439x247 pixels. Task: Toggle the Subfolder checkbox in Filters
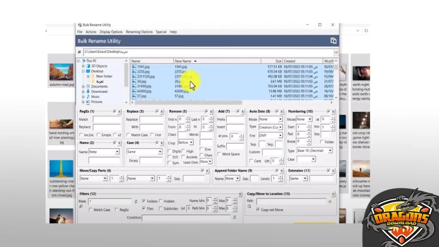159,209
